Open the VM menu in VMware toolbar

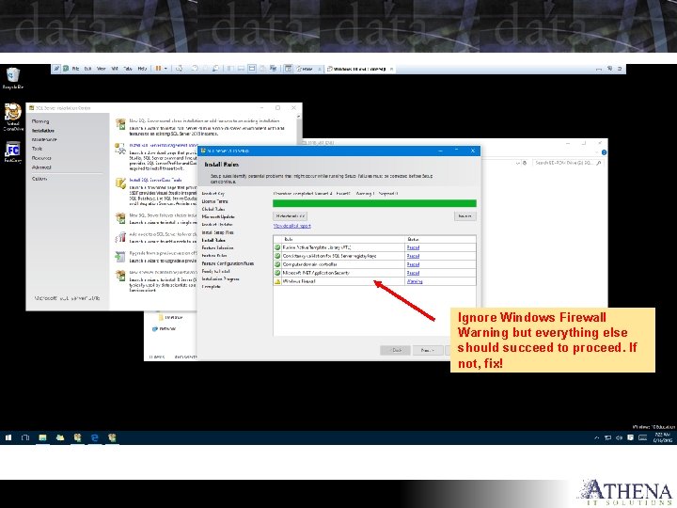tap(115, 69)
